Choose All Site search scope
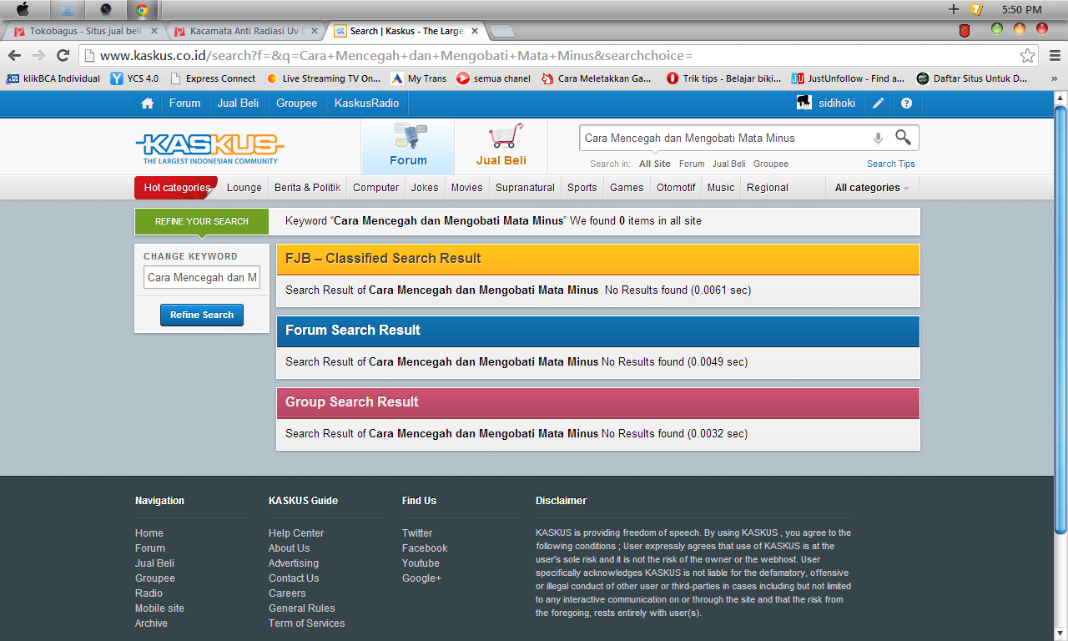The width and height of the screenshot is (1068, 641). [655, 164]
